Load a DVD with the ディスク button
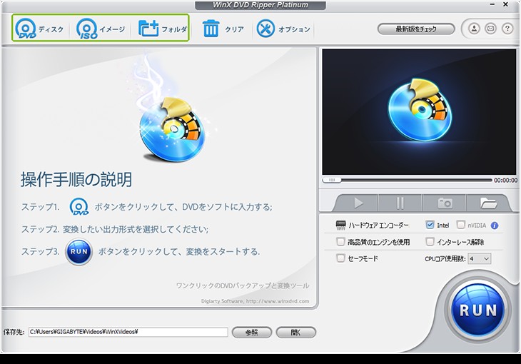The image size is (521, 364). tap(39, 29)
